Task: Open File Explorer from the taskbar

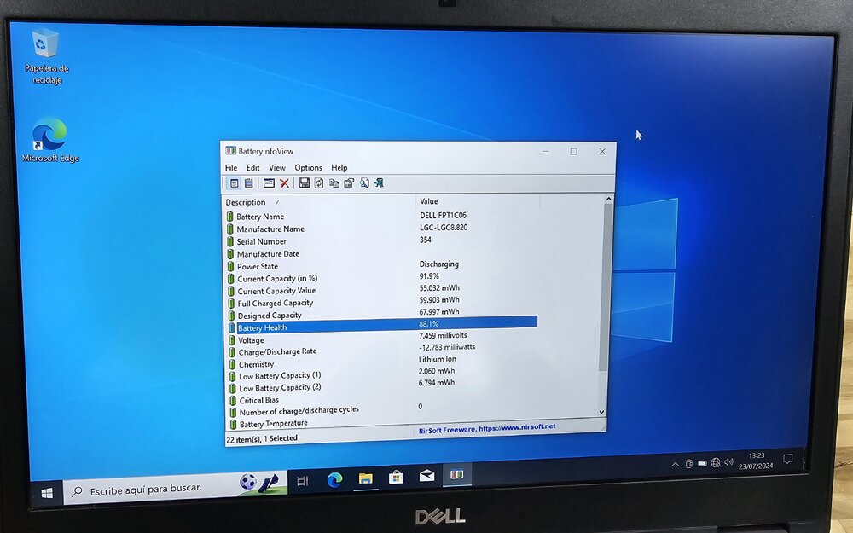Action: [366, 478]
